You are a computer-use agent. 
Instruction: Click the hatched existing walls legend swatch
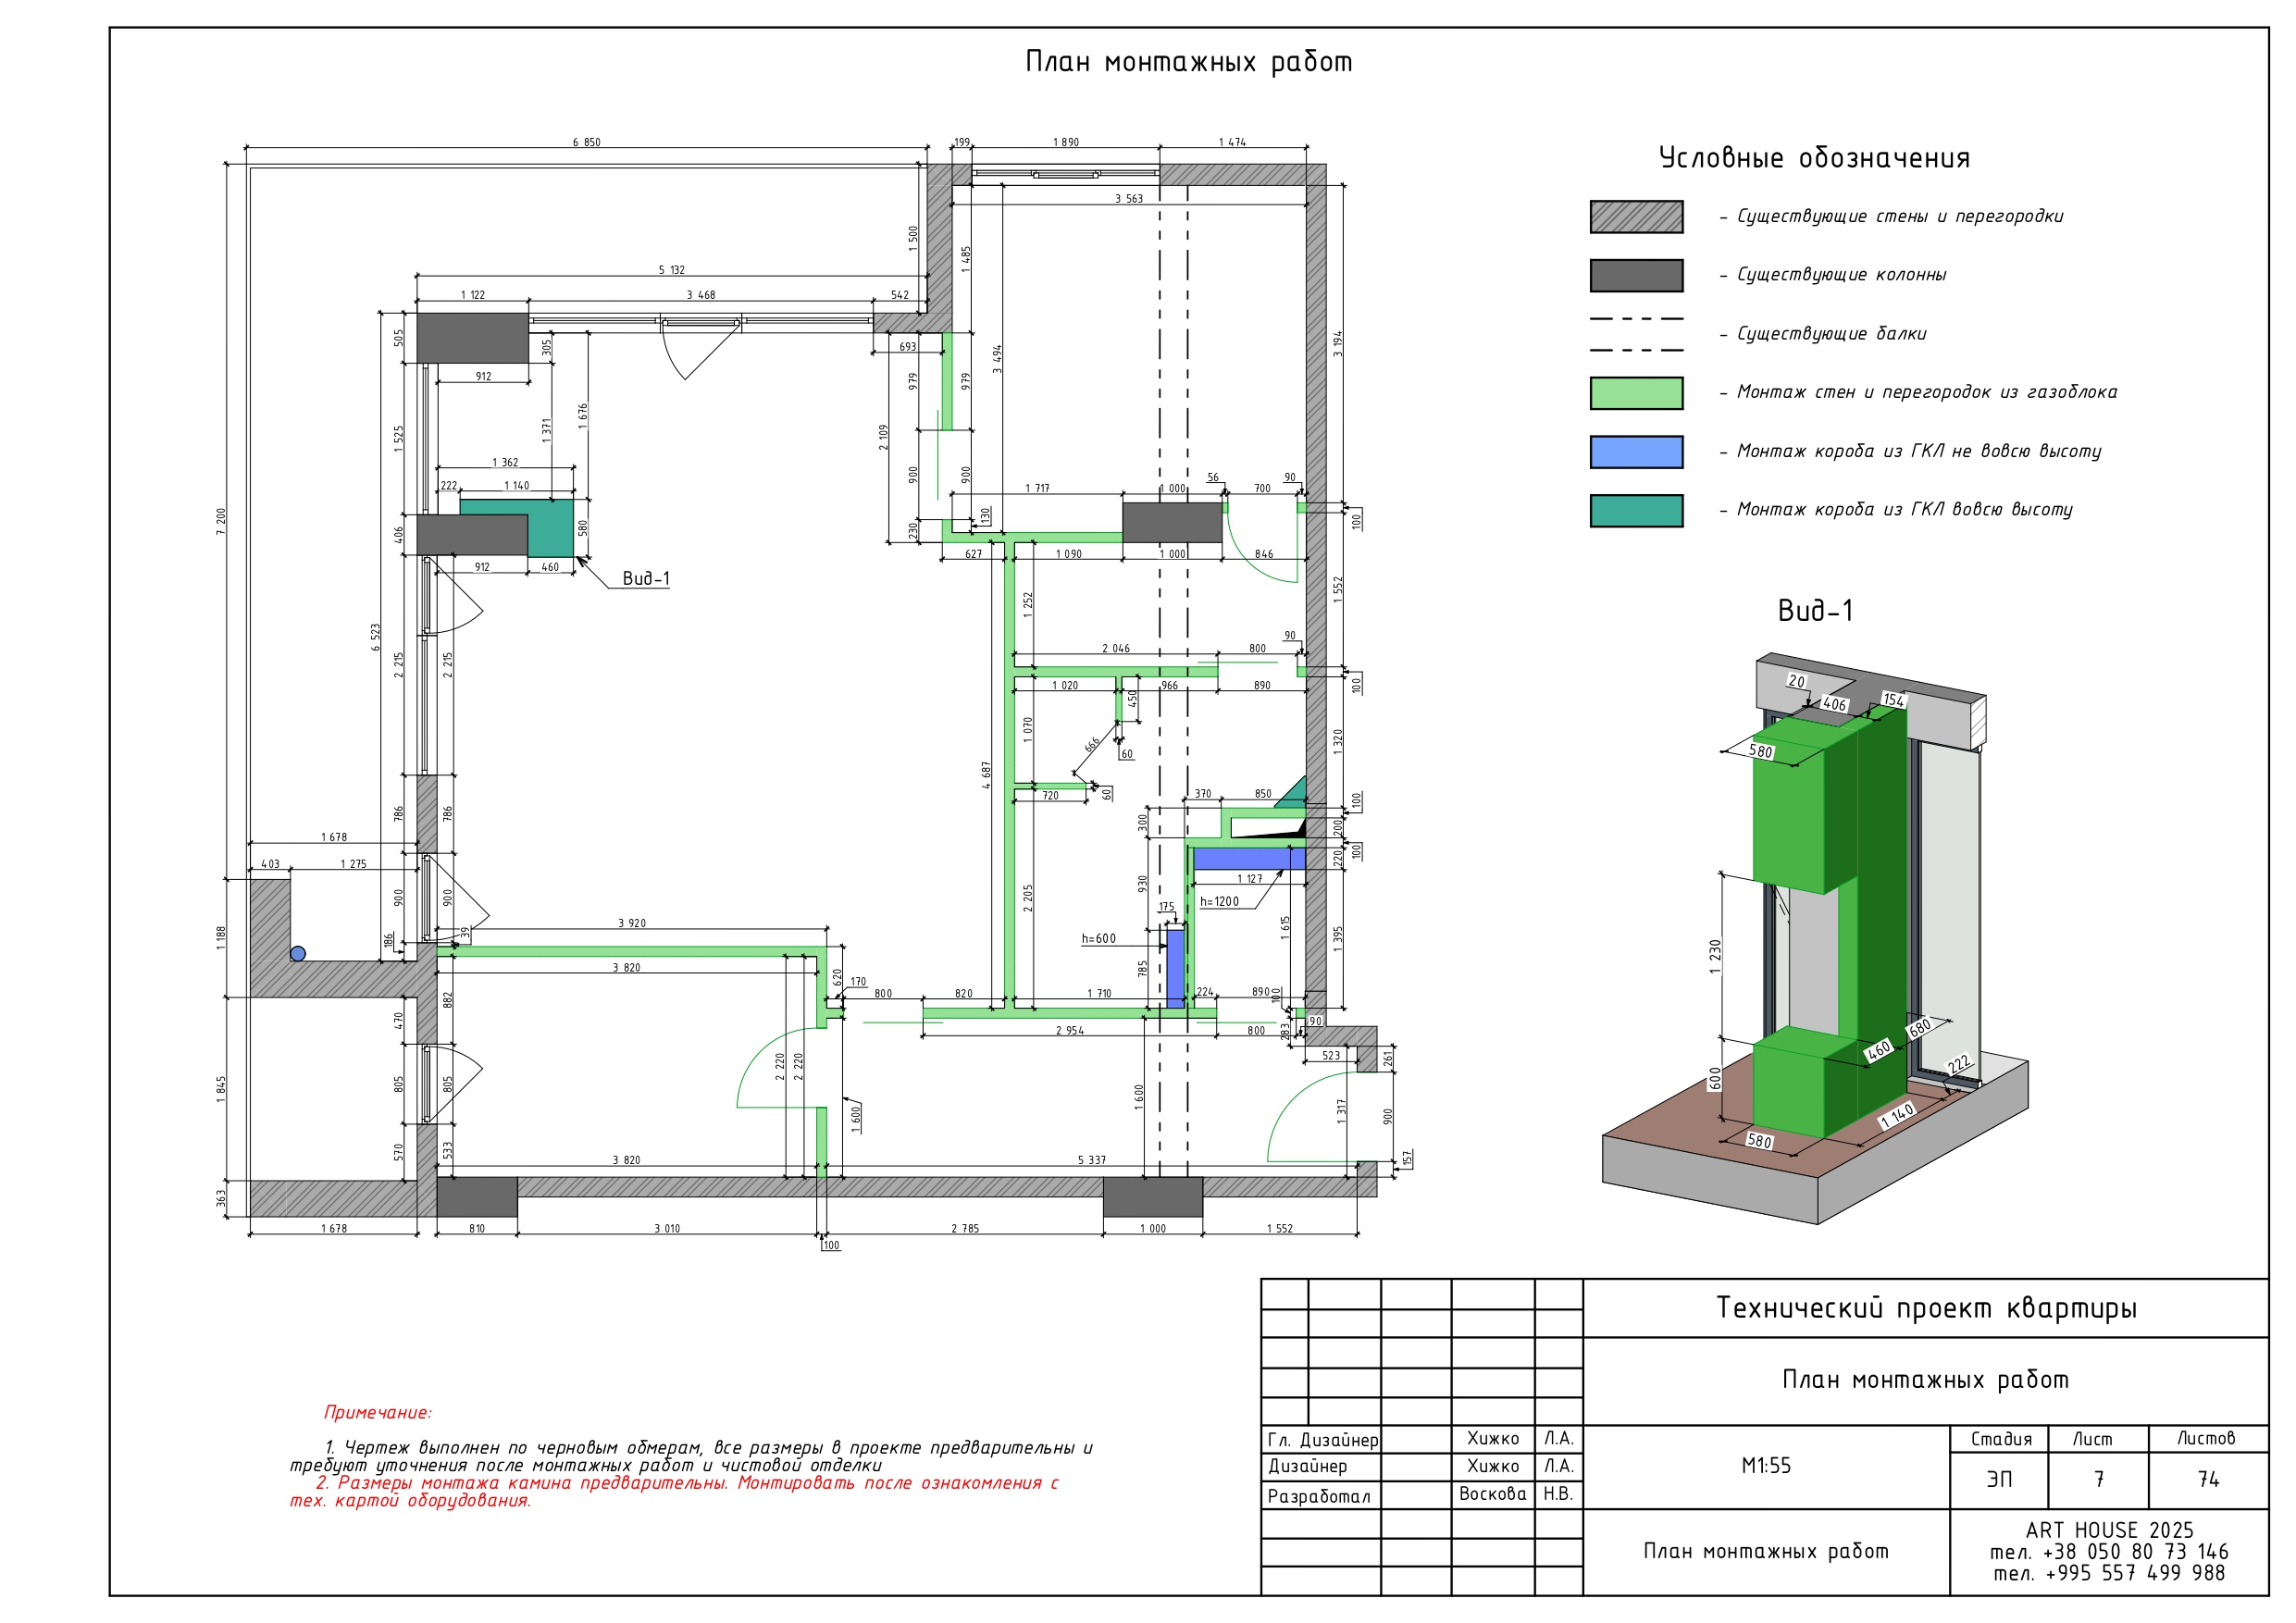[x=1636, y=217]
